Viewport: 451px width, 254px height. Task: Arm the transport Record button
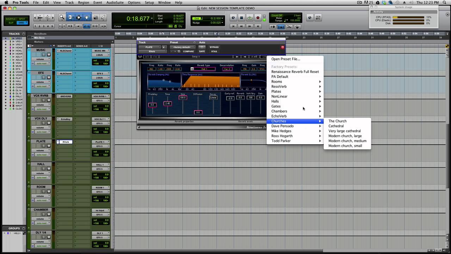point(258,18)
